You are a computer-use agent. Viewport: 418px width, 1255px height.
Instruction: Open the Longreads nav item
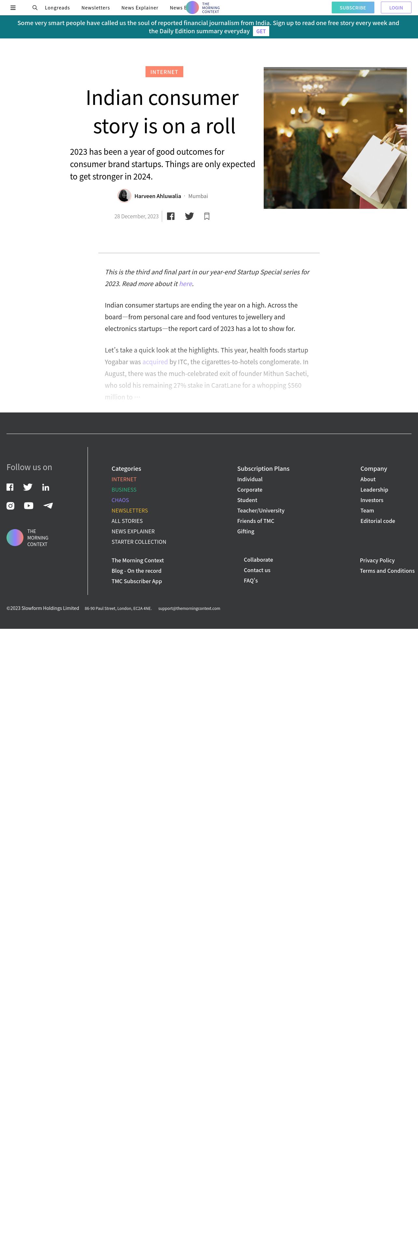(x=57, y=8)
